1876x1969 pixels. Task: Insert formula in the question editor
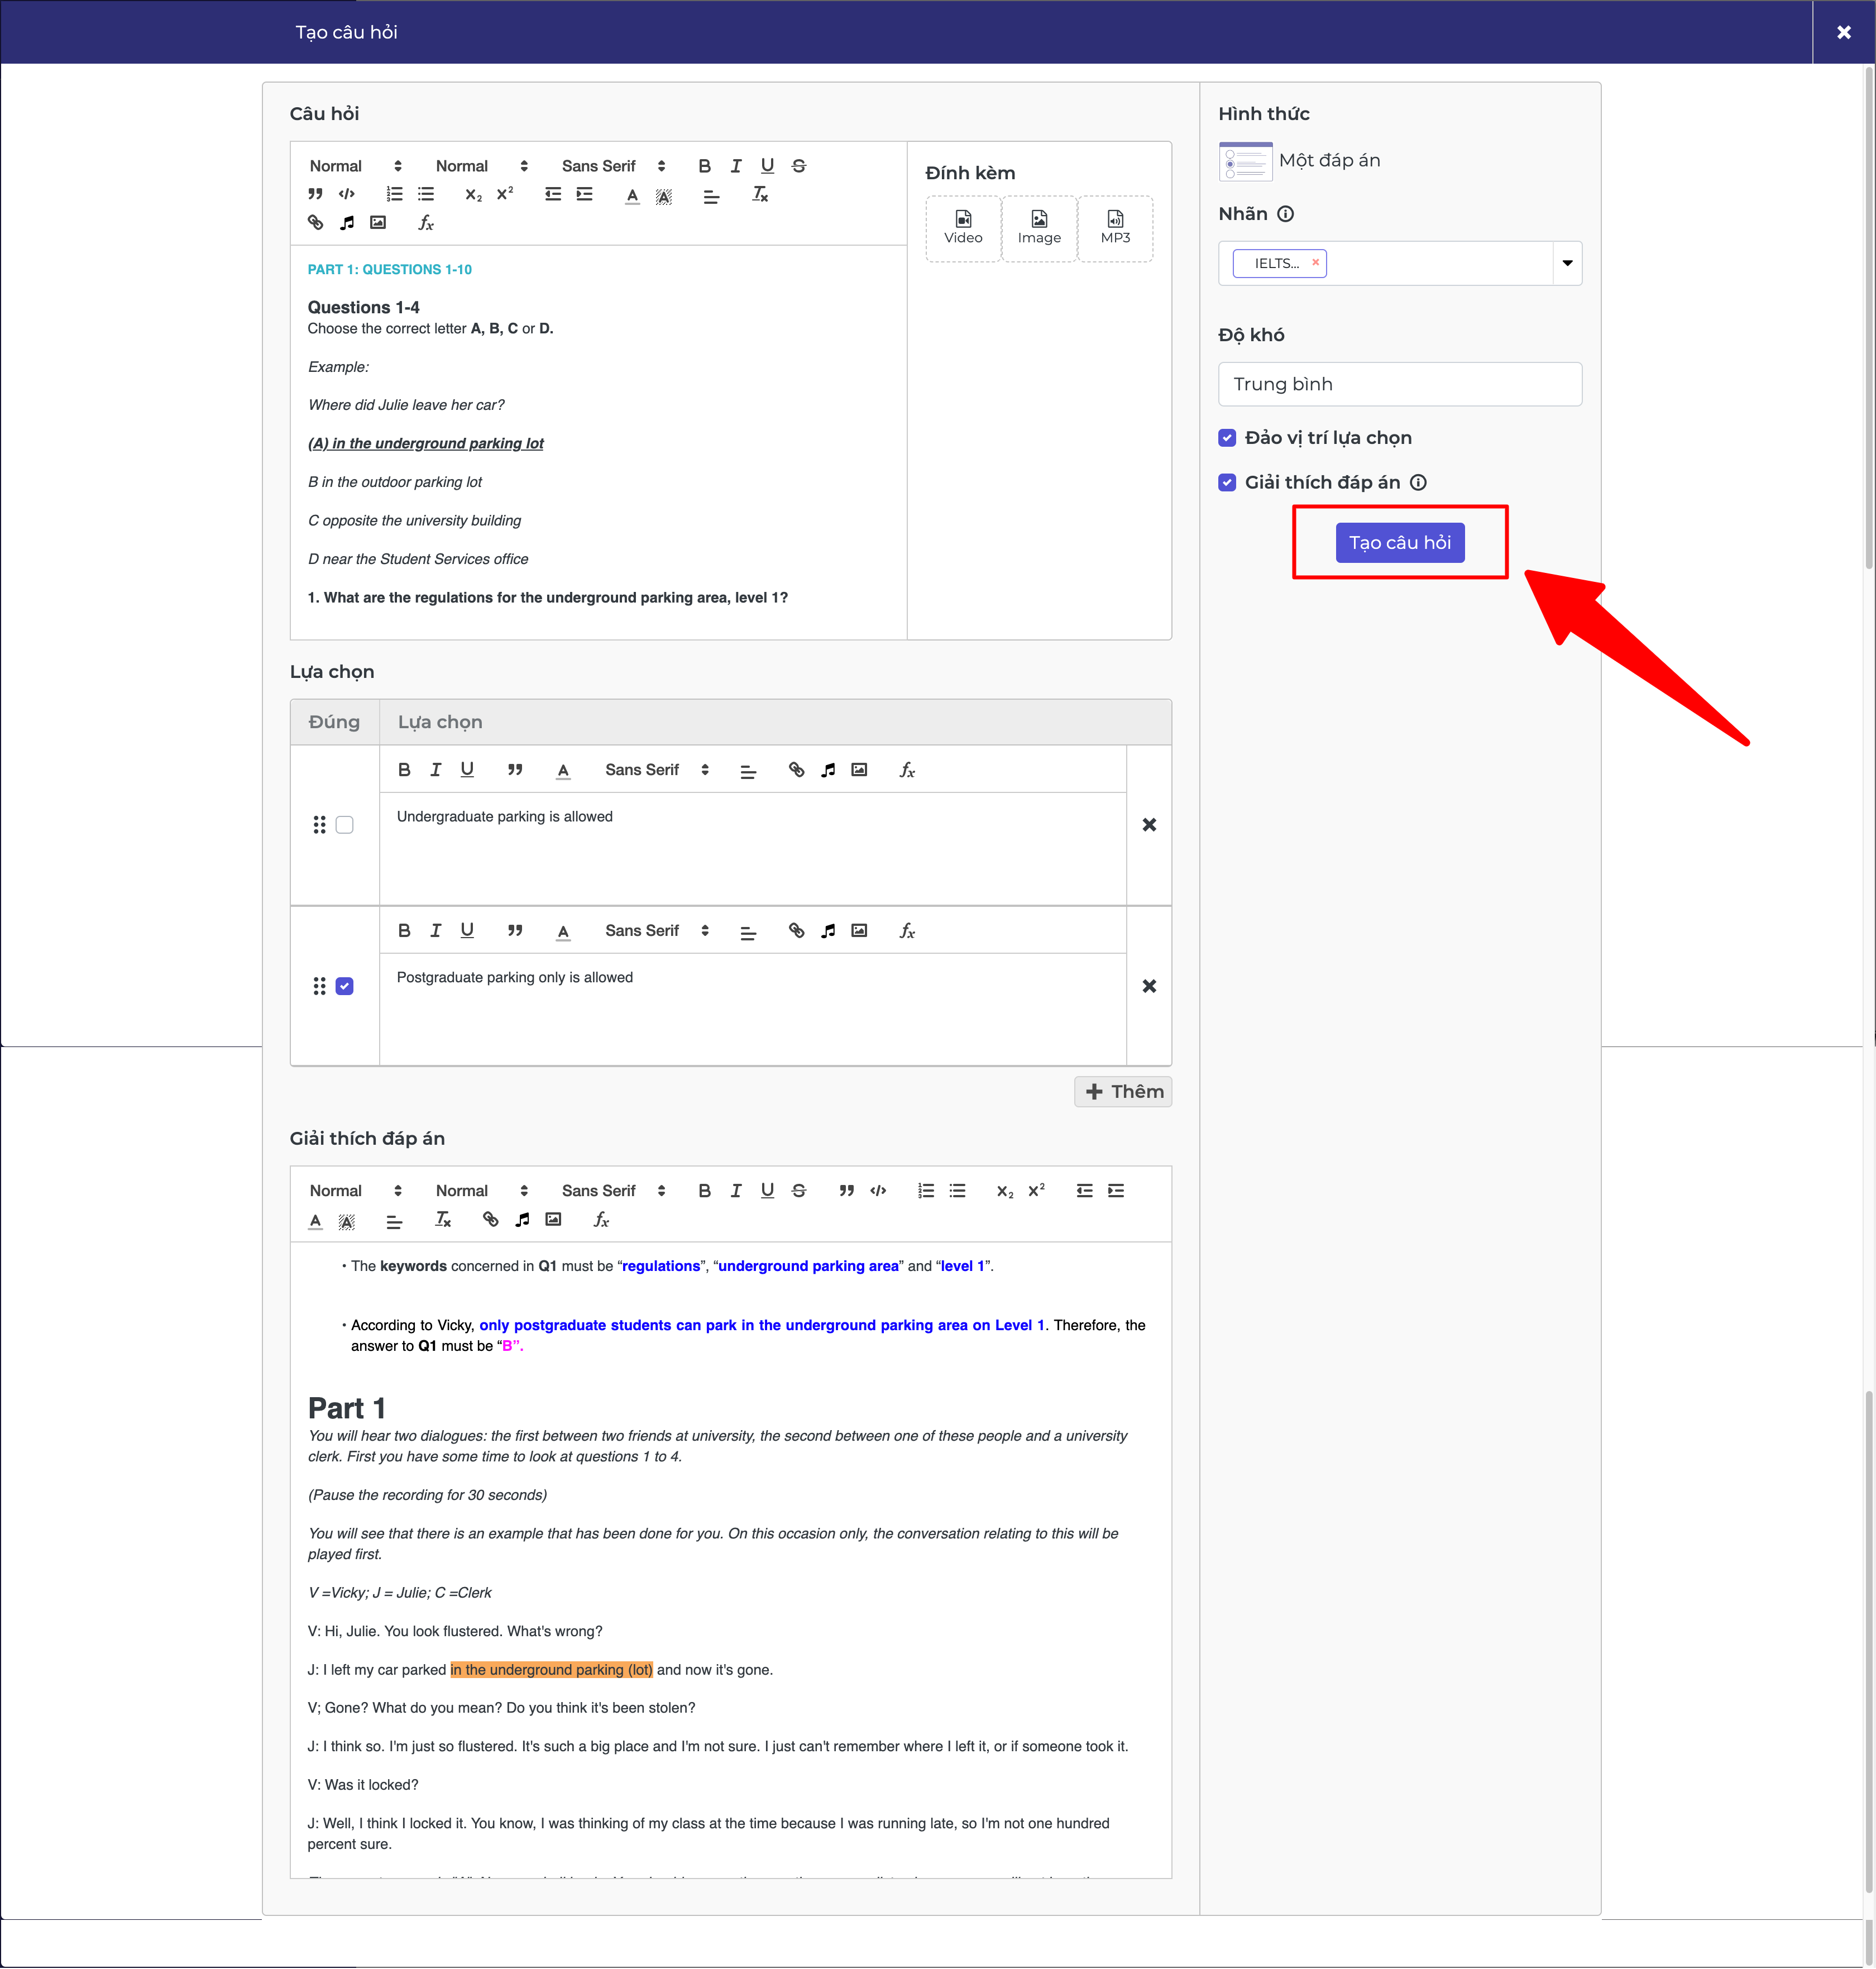pyautogui.click(x=426, y=223)
